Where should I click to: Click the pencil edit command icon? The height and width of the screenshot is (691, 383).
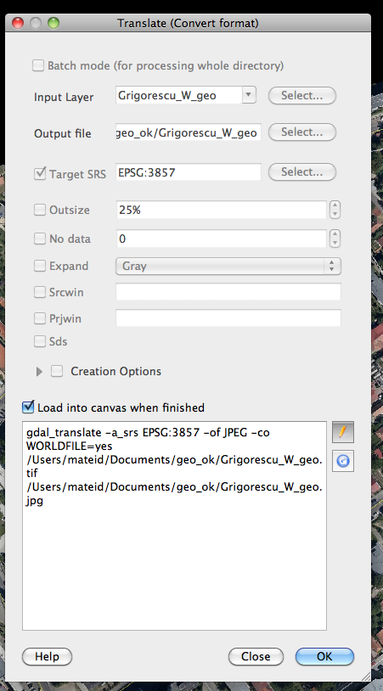pyautogui.click(x=343, y=432)
